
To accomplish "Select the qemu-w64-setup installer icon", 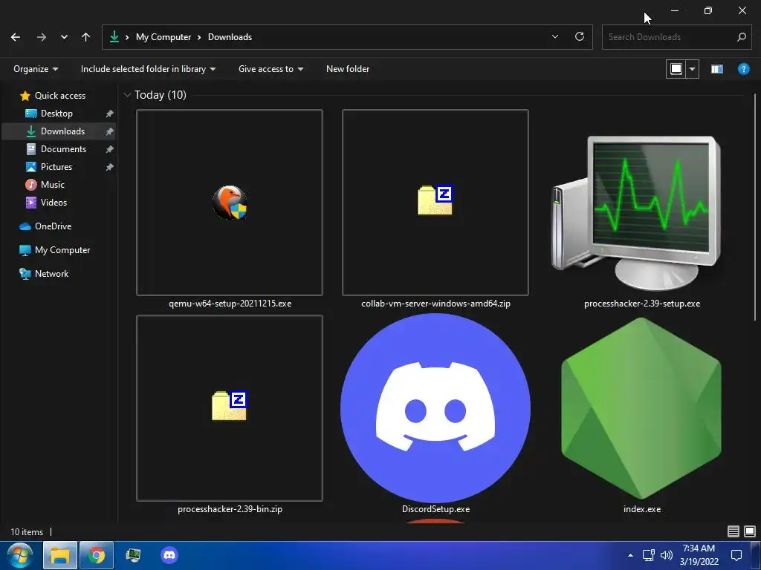I will (230, 203).
